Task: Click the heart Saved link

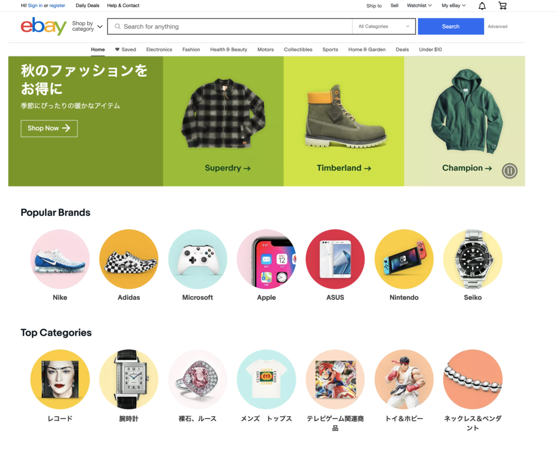Action: pos(126,50)
